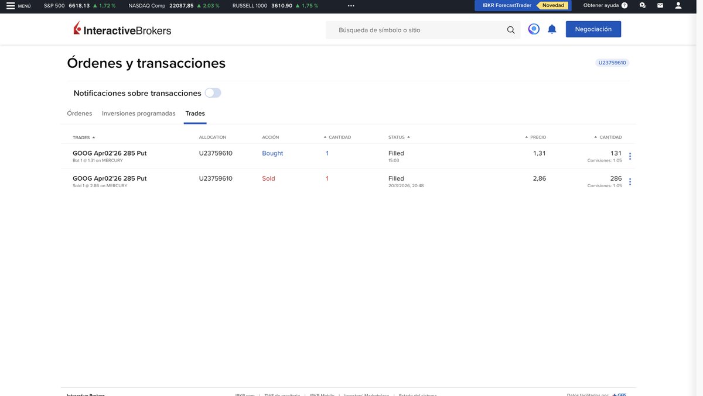Click the price 2,86 cell

tap(540, 178)
